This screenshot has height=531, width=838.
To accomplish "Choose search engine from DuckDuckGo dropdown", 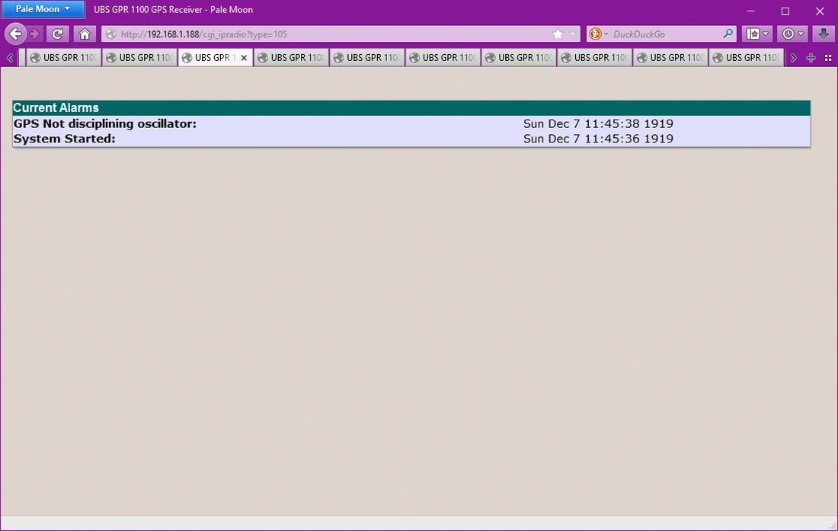I will 599,34.
